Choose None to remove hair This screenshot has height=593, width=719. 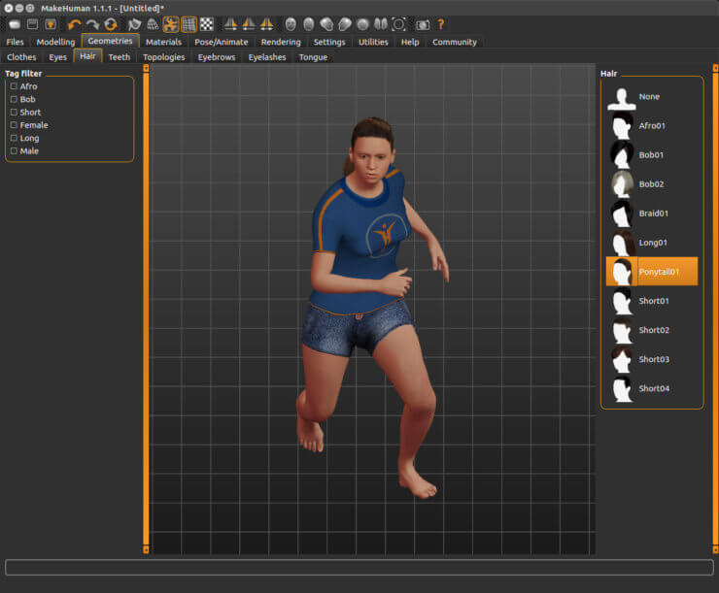[649, 97]
